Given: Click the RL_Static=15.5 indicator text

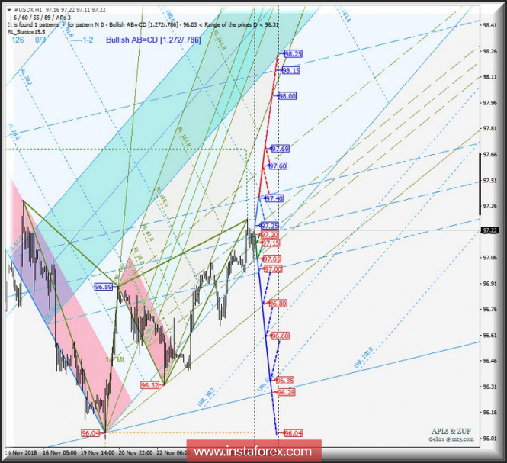Looking at the screenshot, I should (x=27, y=32).
